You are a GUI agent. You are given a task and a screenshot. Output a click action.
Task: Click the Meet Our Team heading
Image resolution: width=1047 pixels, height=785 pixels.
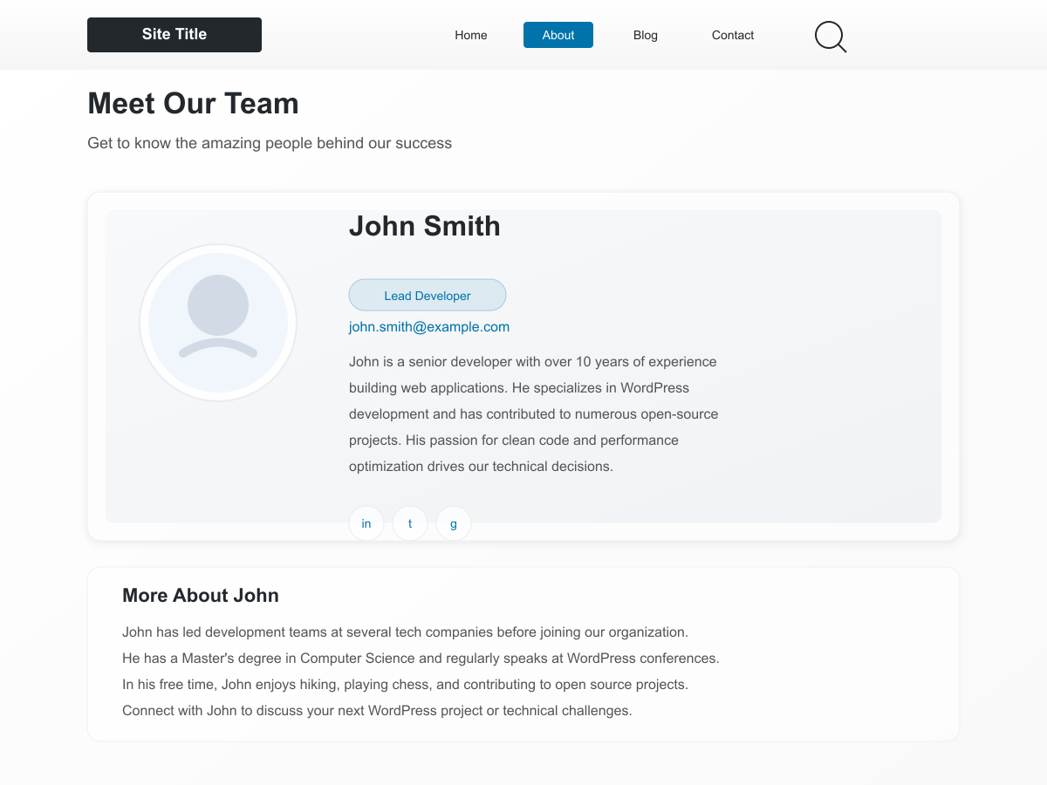(x=193, y=103)
